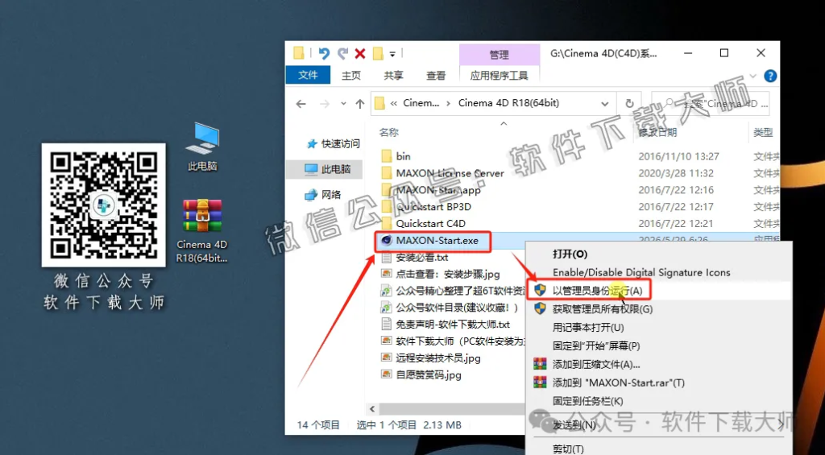Click Cinema 4D R18(64bit... archive desktop icon

(202, 230)
